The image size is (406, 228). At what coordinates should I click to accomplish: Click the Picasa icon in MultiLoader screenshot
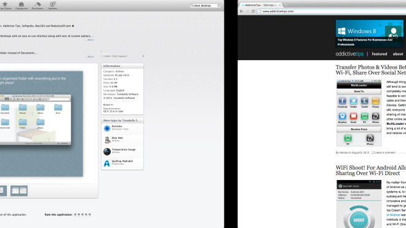click(x=375, y=101)
